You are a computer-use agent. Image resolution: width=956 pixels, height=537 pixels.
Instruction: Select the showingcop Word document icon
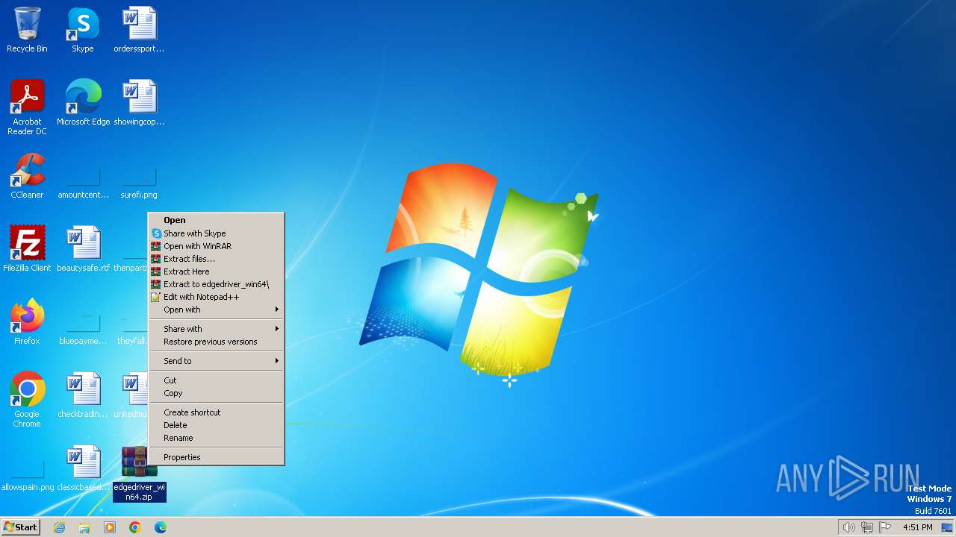click(x=139, y=103)
